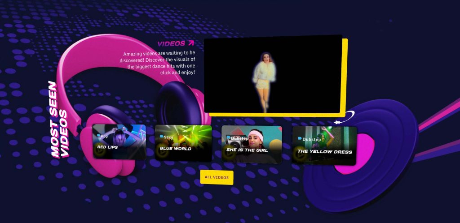The height and width of the screenshot is (223, 460).
Task: Follow the pink VIDEOS heading link
Action: [x=171, y=44]
